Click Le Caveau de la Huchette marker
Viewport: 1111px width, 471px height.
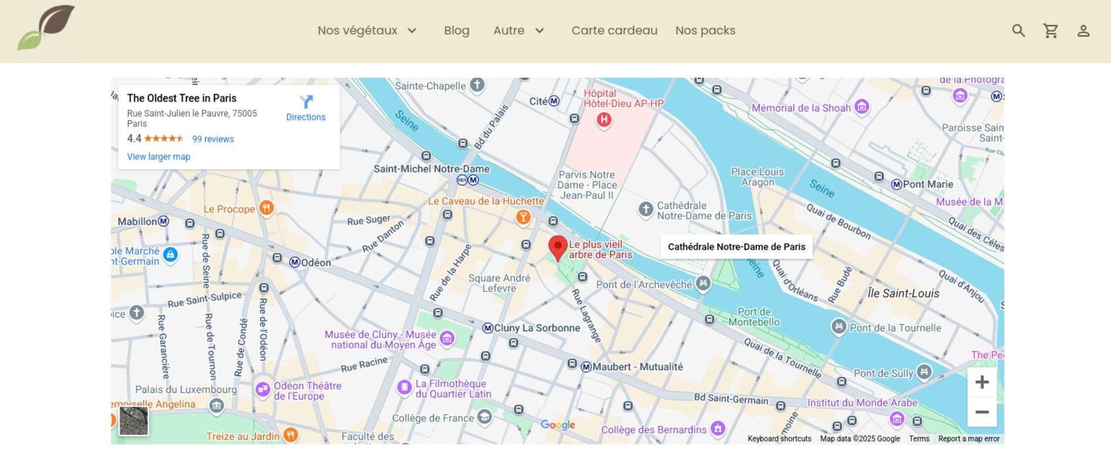(x=523, y=218)
